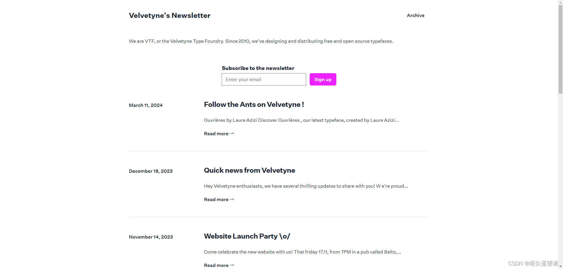Image resolution: width=563 pixels, height=269 pixels.
Task: Click the March 11, 2024 date label
Action: coord(146,105)
